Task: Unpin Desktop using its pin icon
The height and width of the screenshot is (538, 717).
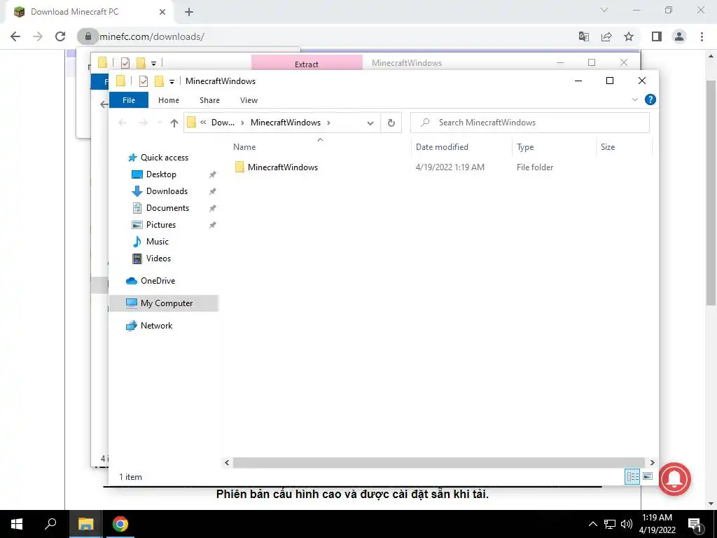Action: click(213, 174)
